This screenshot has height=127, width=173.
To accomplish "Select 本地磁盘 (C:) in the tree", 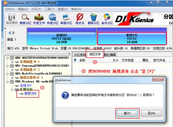I will click(x=29, y=70).
